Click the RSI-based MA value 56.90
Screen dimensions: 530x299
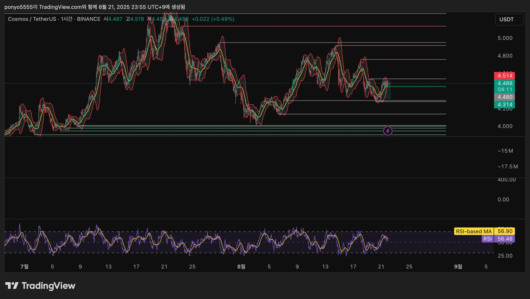pos(505,231)
